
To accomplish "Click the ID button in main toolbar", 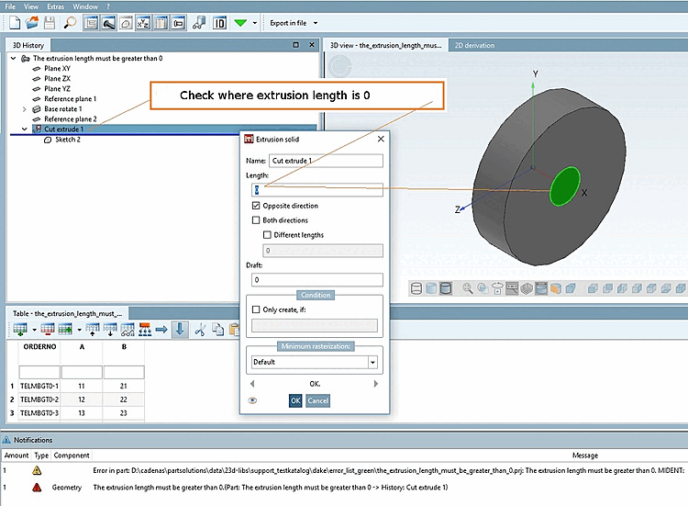I will click(220, 22).
